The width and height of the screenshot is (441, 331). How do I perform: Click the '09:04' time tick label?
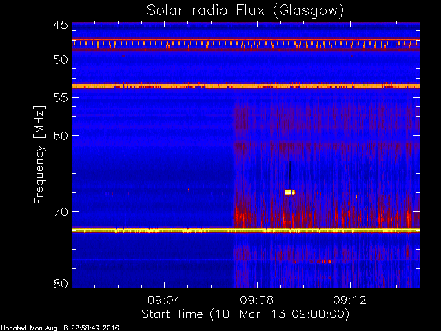pos(164,300)
